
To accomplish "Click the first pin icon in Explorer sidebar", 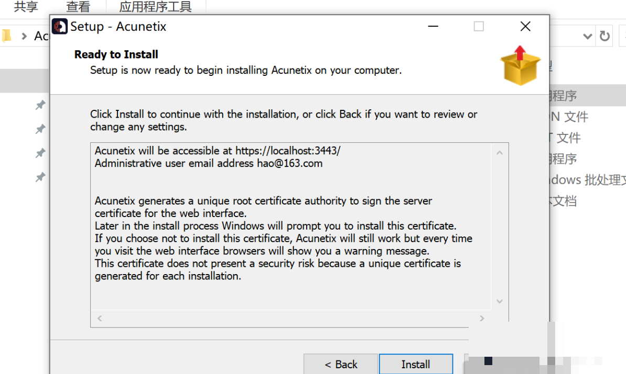I will point(40,105).
